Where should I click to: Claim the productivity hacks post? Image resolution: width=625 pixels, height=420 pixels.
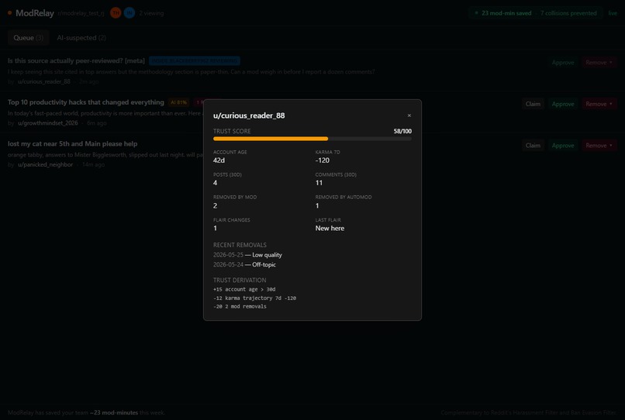pyautogui.click(x=533, y=104)
